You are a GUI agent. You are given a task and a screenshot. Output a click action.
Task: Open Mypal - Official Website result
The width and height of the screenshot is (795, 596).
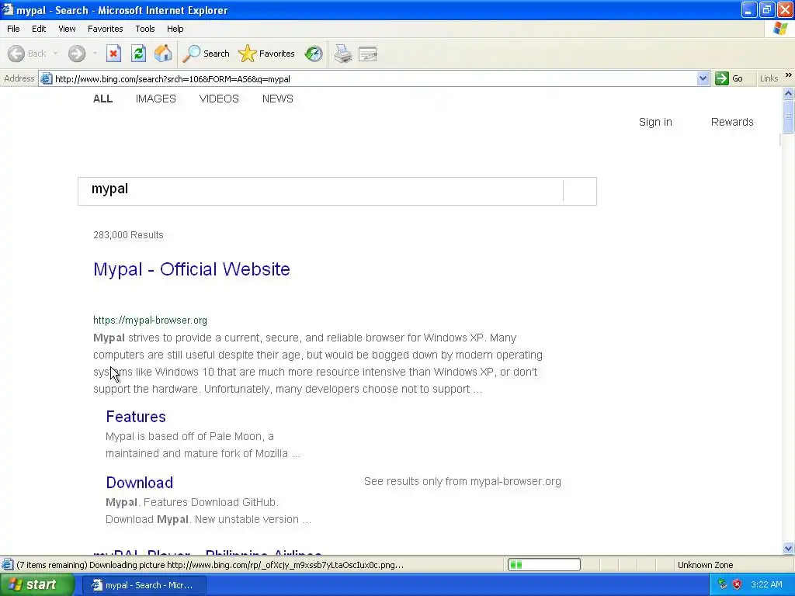point(192,269)
